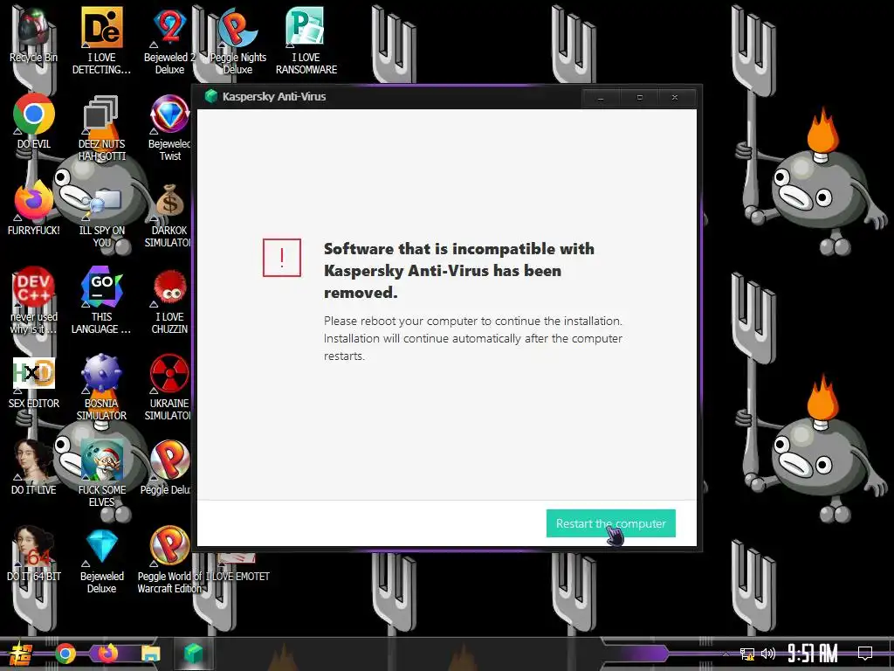Select the I LOVE DETECTING desktop shortcut
Viewport: 894px width, 671px height.
[x=101, y=41]
